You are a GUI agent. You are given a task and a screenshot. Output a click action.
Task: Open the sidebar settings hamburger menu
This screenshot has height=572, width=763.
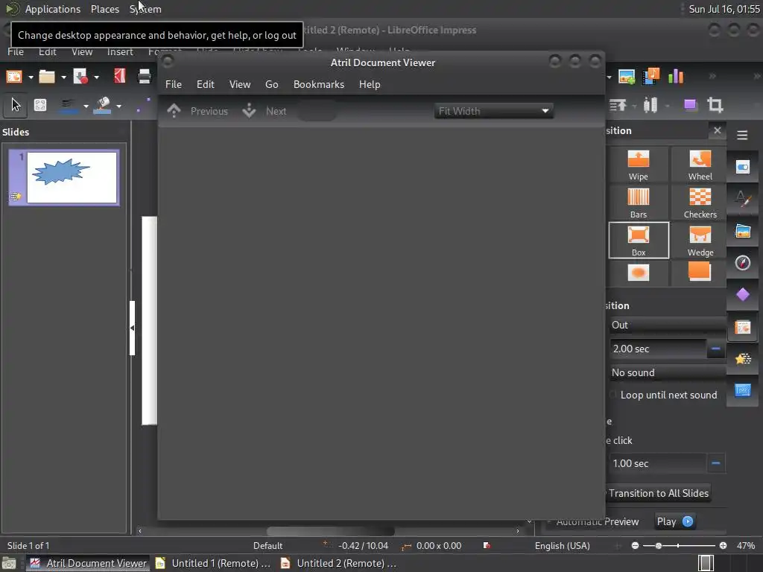(742, 135)
